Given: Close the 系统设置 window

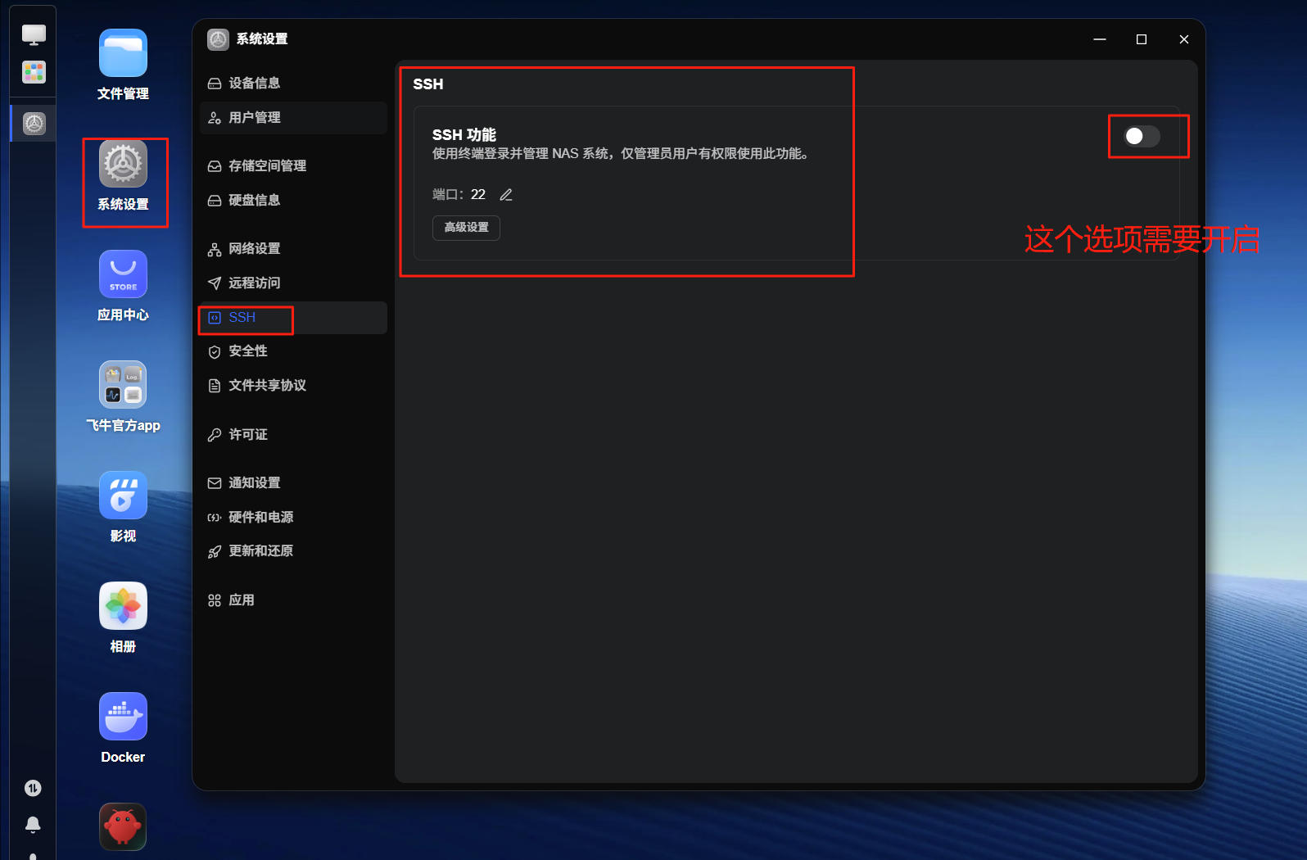Looking at the screenshot, I should coord(1184,39).
